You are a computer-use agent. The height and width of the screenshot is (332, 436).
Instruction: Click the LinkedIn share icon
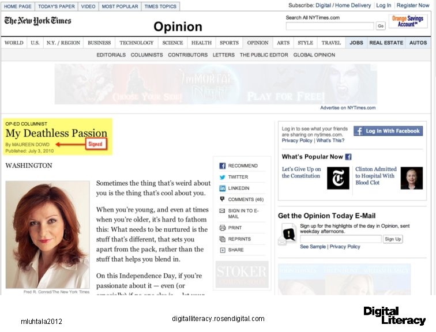[222, 188]
